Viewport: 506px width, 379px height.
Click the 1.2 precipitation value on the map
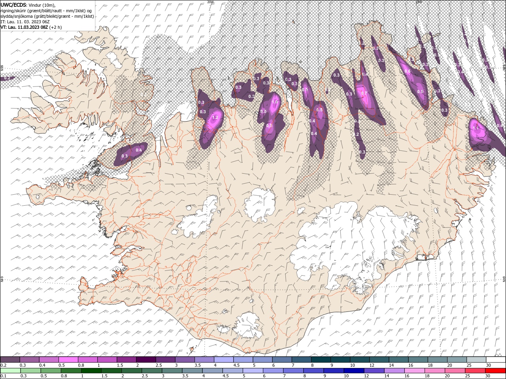pos(215,117)
